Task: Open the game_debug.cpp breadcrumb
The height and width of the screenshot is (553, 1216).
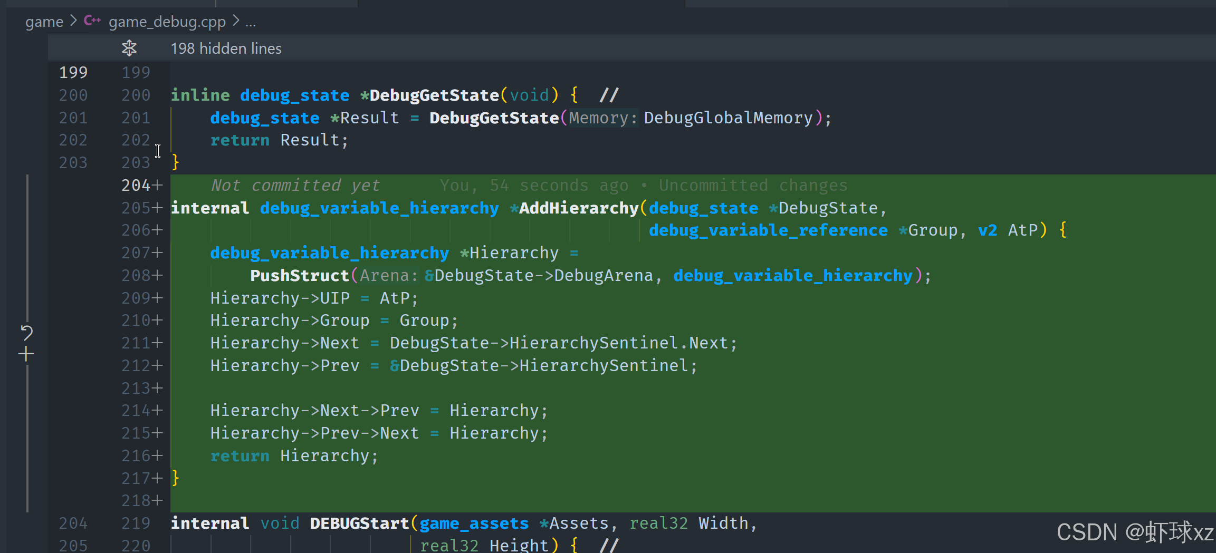Action: [167, 22]
